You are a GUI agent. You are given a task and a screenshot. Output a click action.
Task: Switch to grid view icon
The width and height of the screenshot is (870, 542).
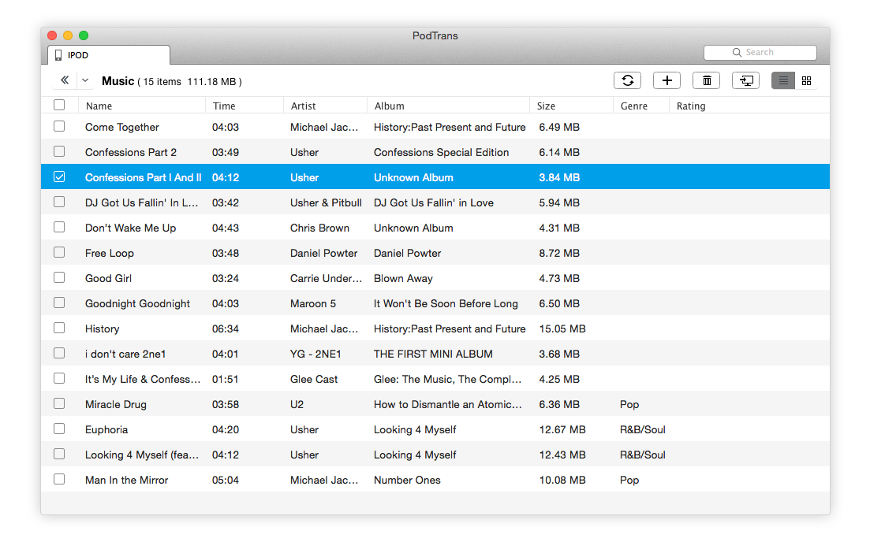click(806, 80)
